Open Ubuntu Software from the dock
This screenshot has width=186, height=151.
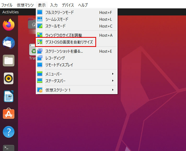(x=9, y=114)
